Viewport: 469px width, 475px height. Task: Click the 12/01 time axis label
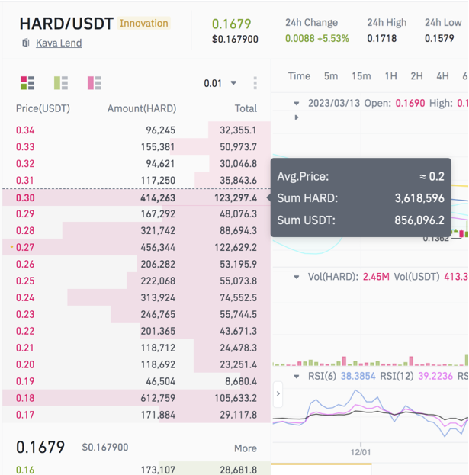pyautogui.click(x=361, y=453)
